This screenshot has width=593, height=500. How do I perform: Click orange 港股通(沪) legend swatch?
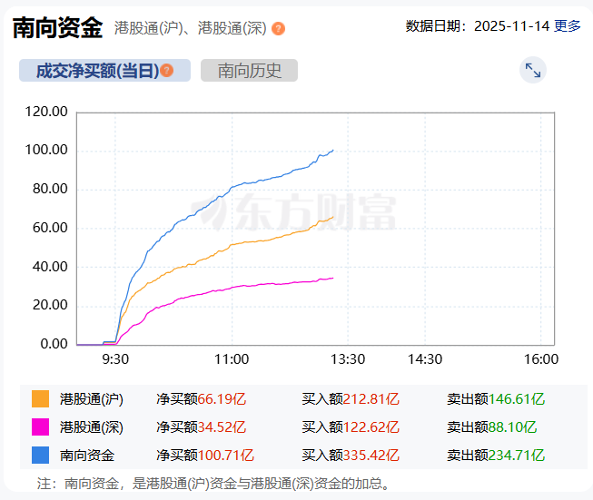(41, 398)
